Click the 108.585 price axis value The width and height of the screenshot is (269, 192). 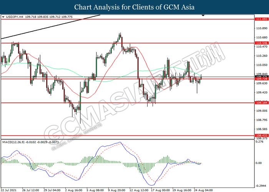262,129
